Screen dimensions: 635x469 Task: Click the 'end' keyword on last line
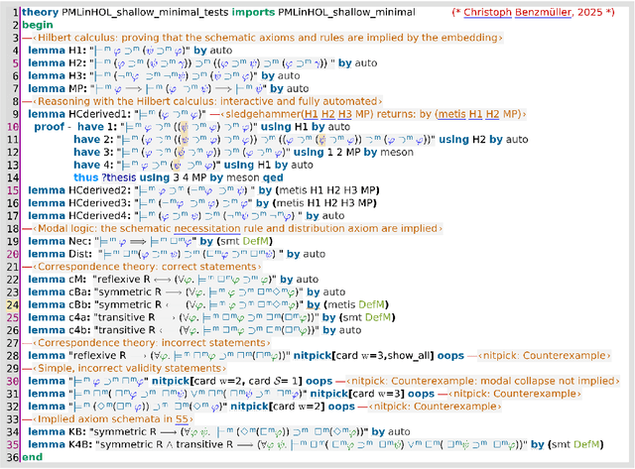point(33,457)
